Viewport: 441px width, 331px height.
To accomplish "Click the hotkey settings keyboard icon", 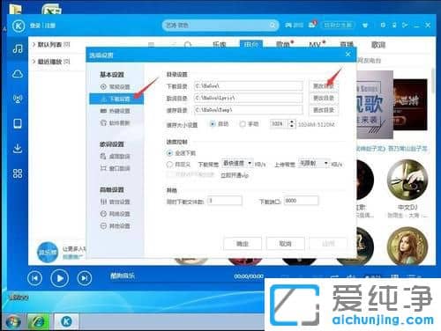I will [103, 111].
